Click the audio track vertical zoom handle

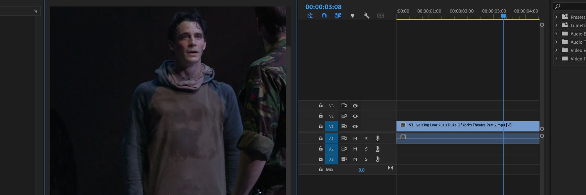[542, 136]
